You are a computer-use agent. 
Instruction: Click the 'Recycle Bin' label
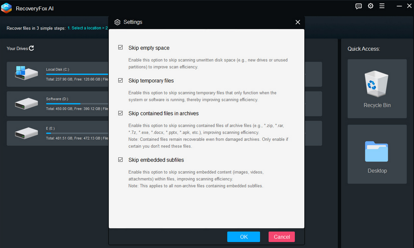pyautogui.click(x=377, y=105)
